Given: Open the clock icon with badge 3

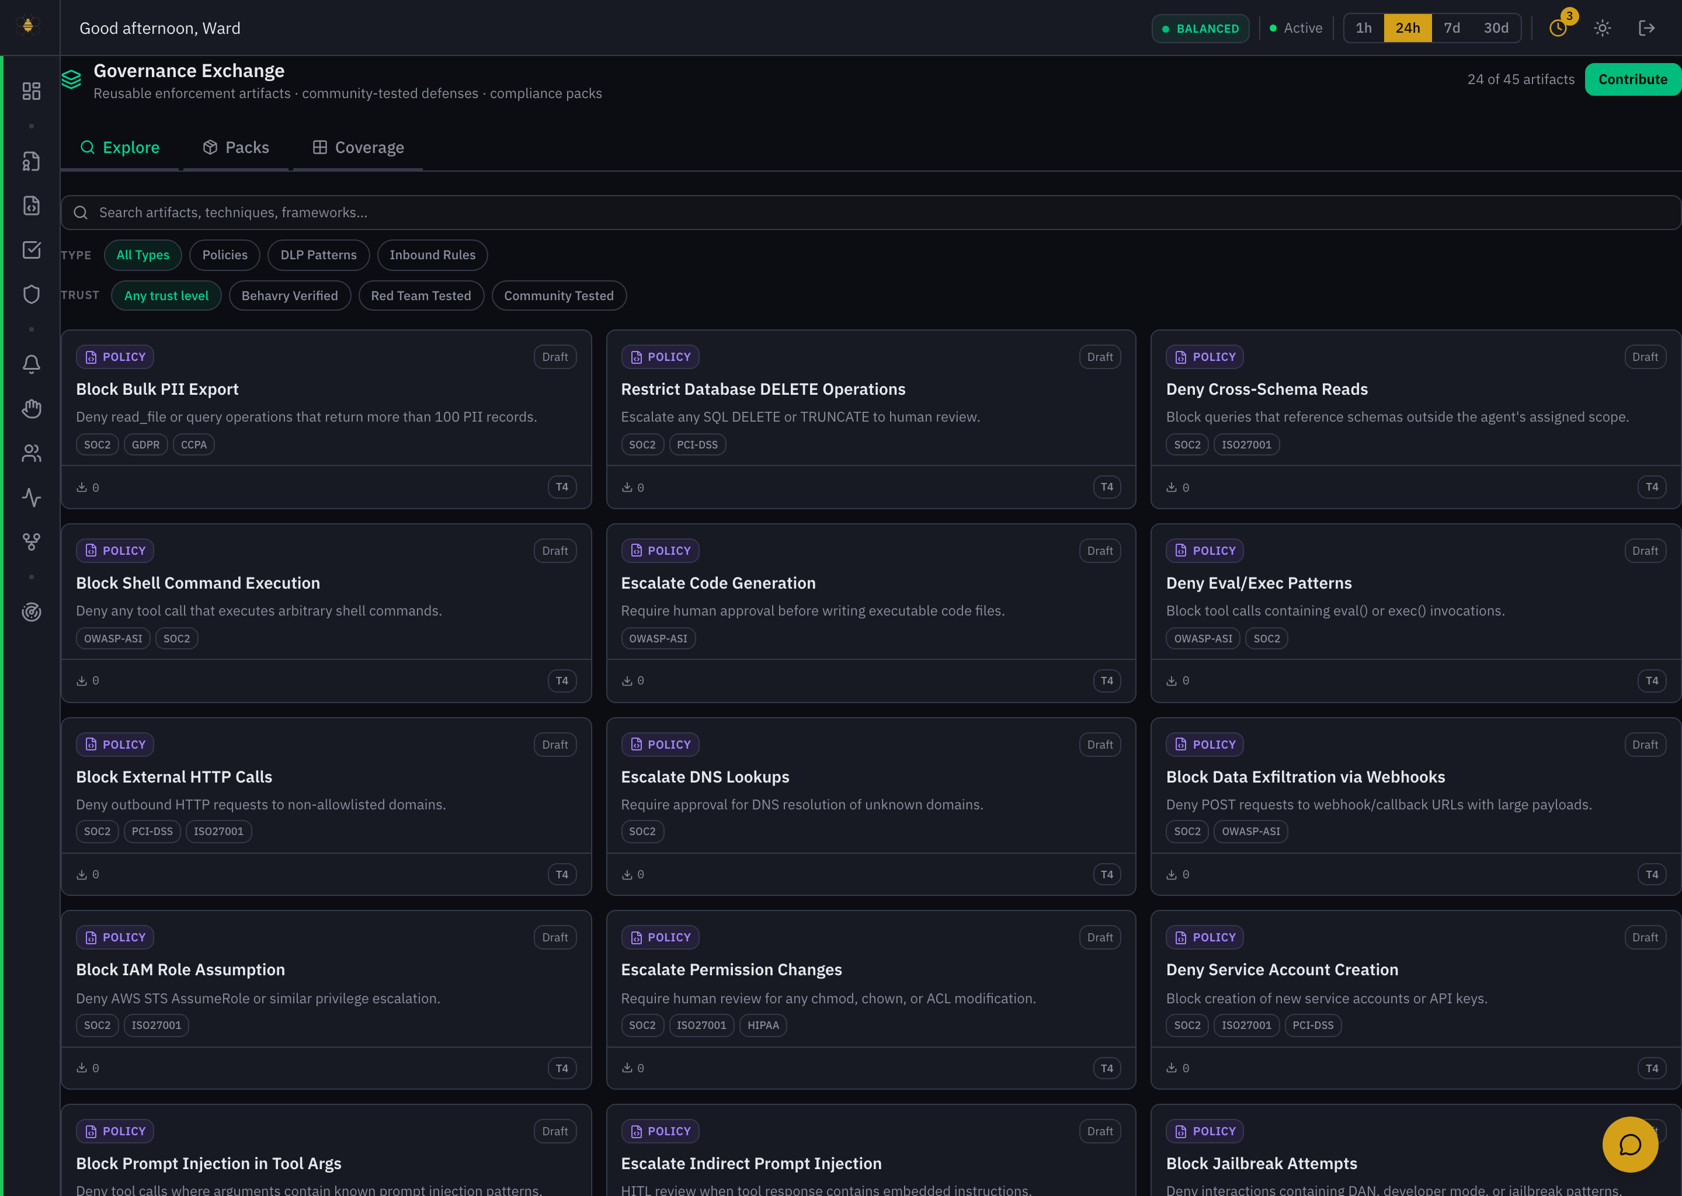Looking at the screenshot, I should click(x=1558, y=27).
